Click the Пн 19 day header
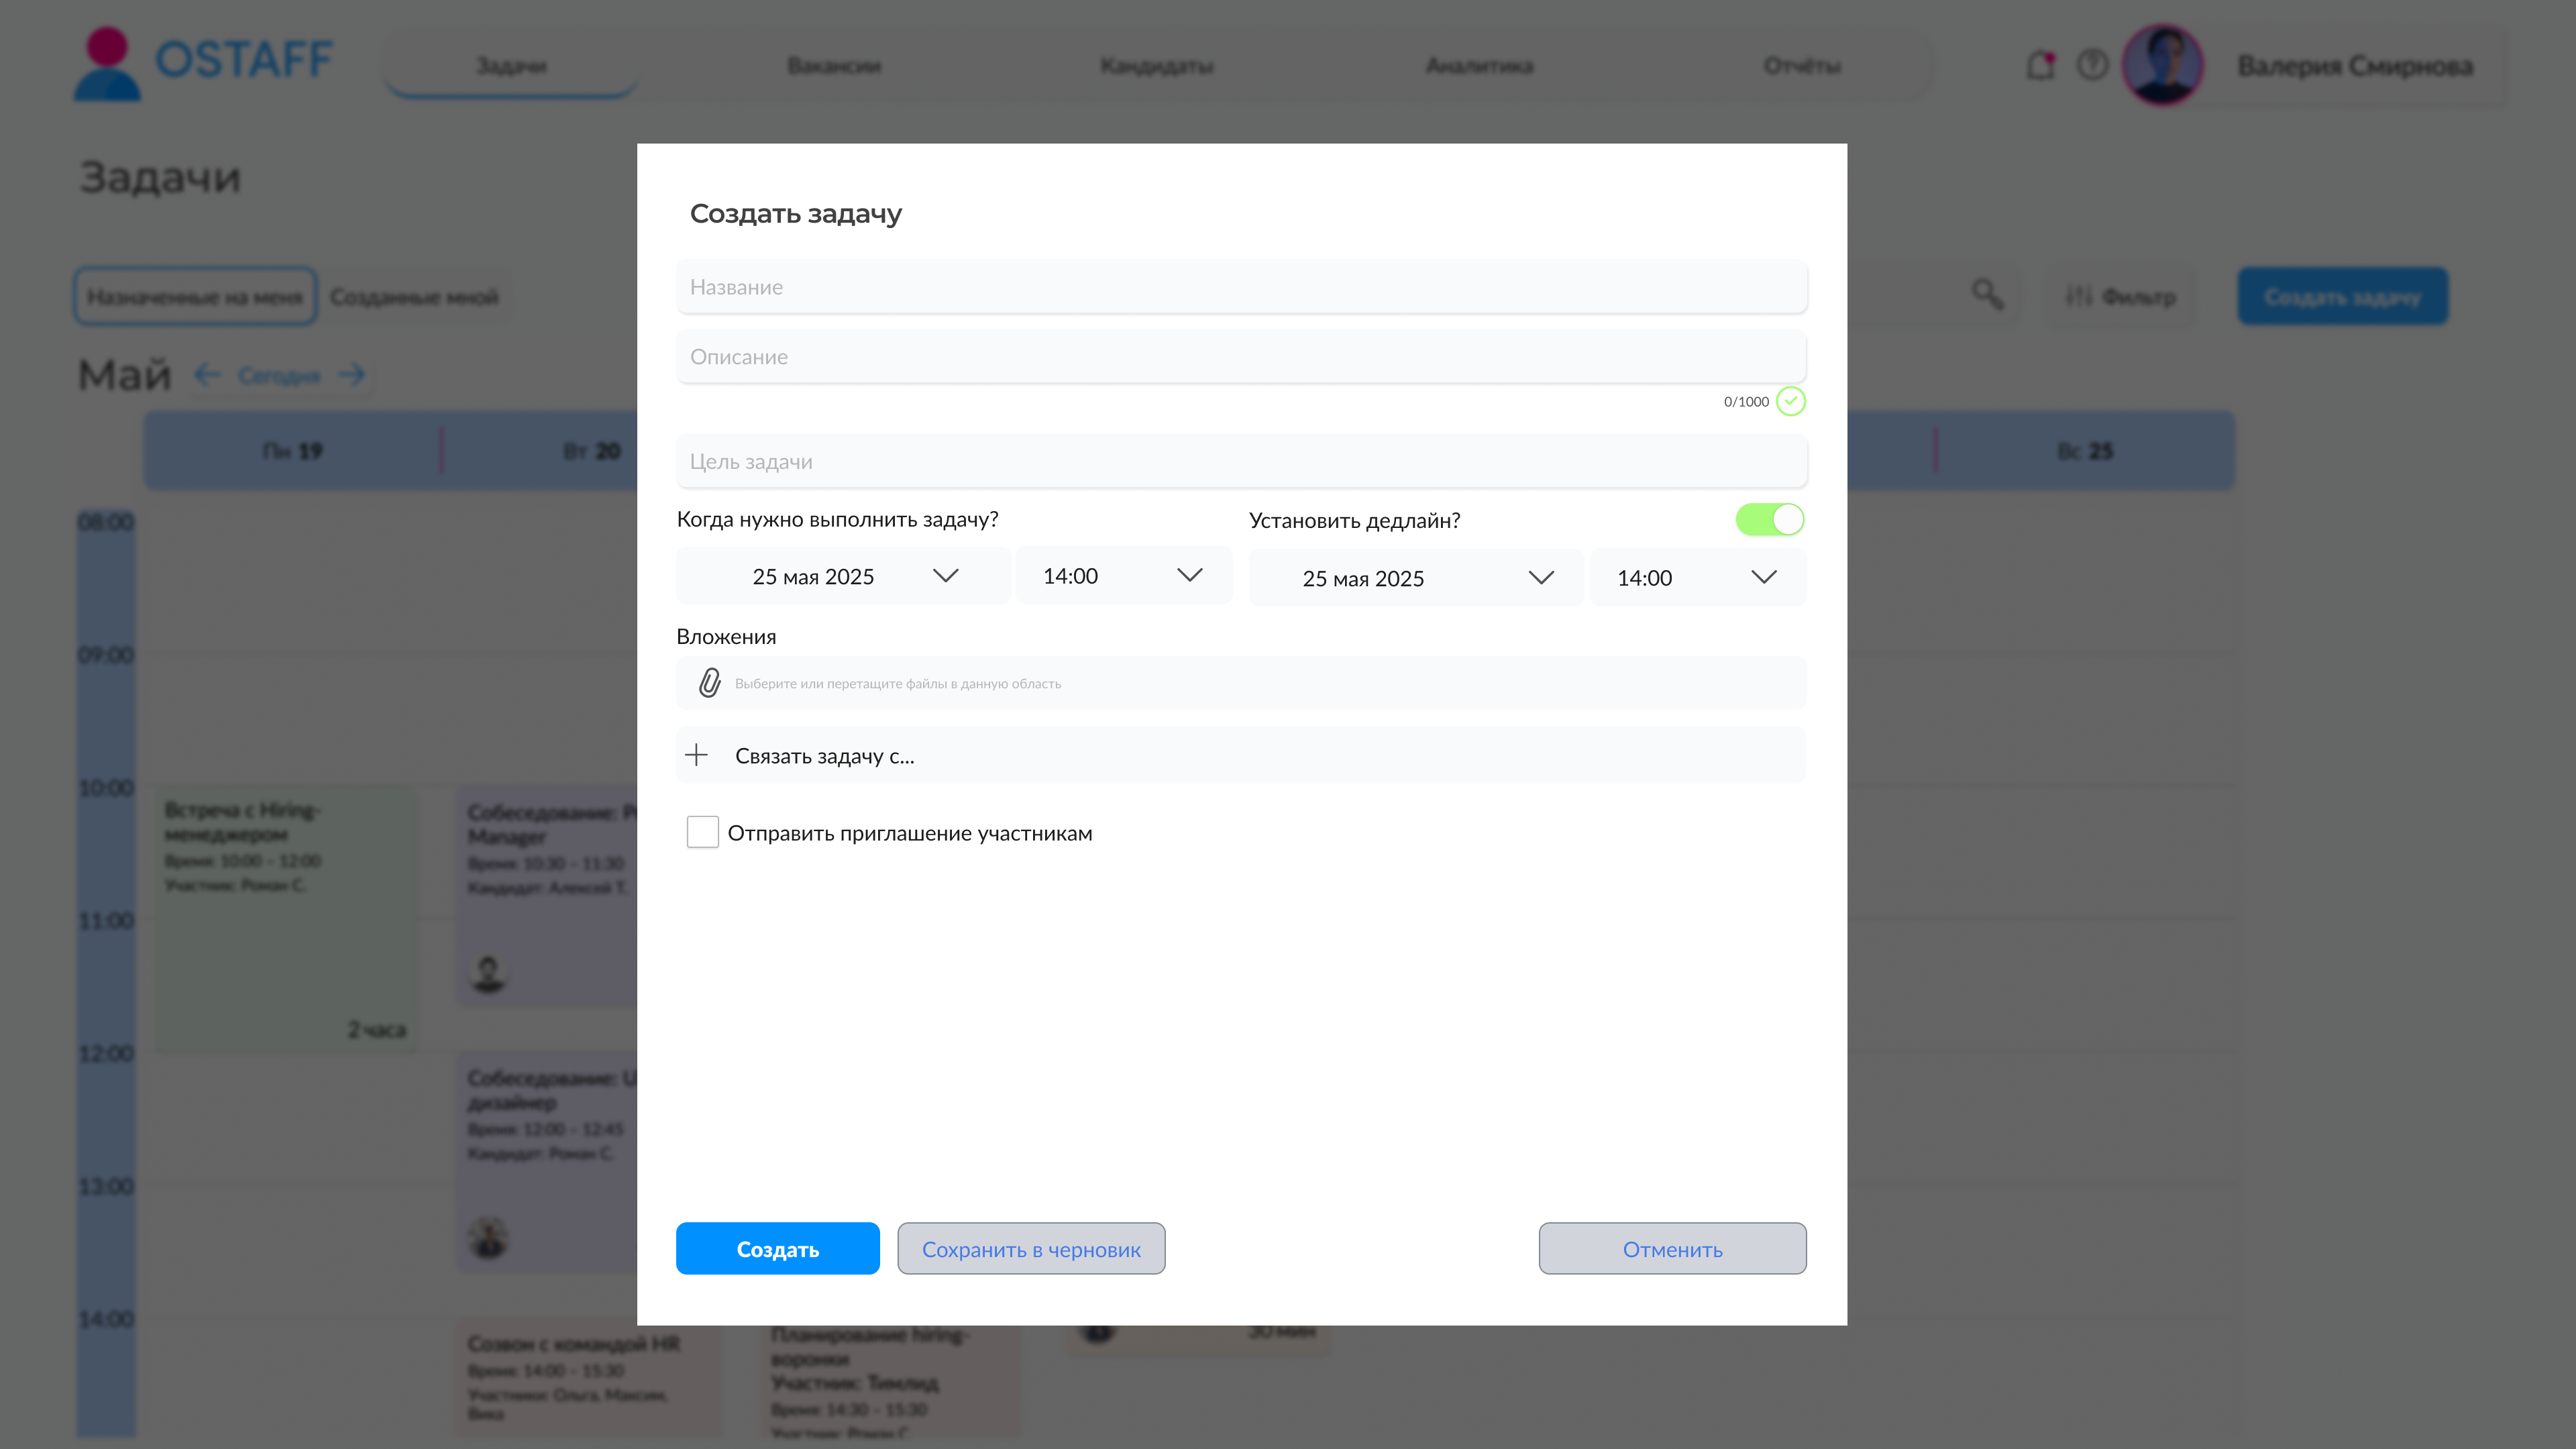 tap(293, 451)
